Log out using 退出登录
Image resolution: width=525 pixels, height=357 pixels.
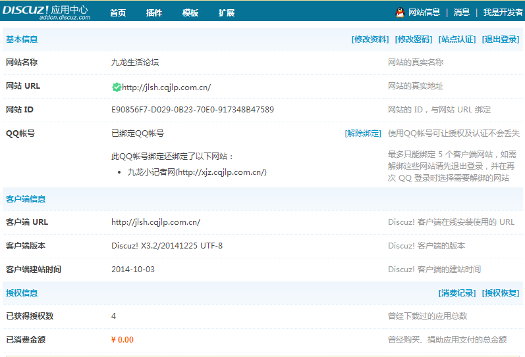[x=501, y=39]
